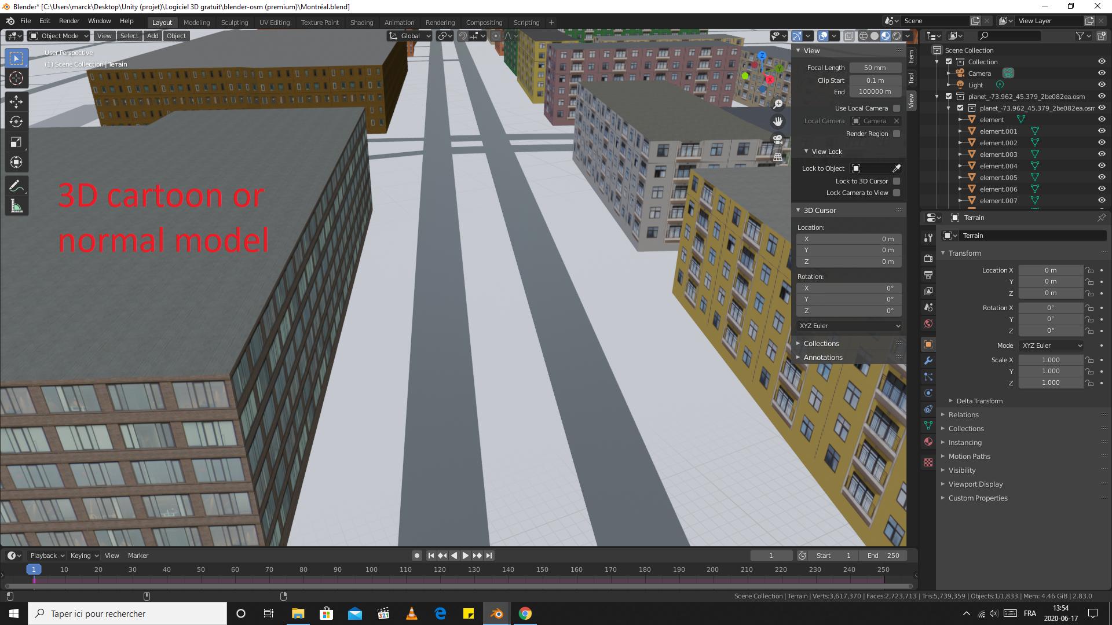
Task: Open the Physics properties tab
Action: tap(928, 393)
